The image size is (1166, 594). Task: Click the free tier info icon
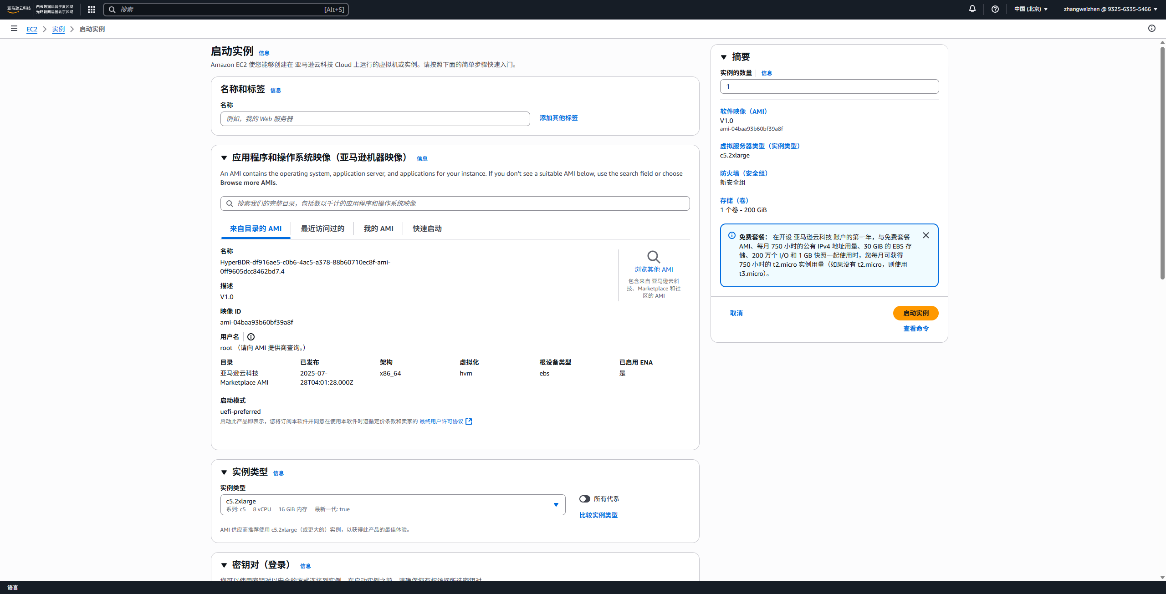(732, 235)
